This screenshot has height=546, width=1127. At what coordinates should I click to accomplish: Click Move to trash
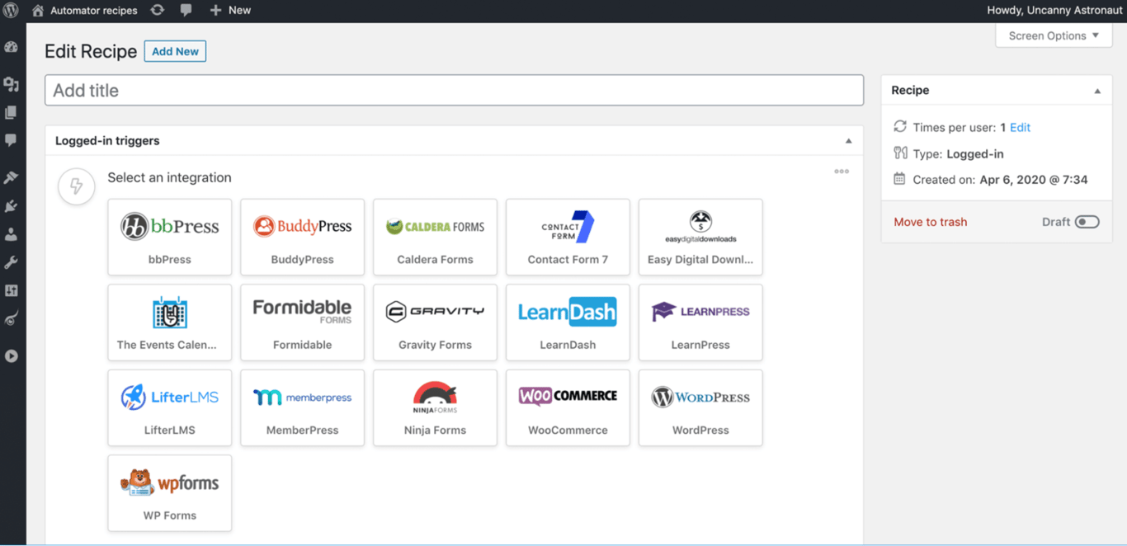pos(930,221)
